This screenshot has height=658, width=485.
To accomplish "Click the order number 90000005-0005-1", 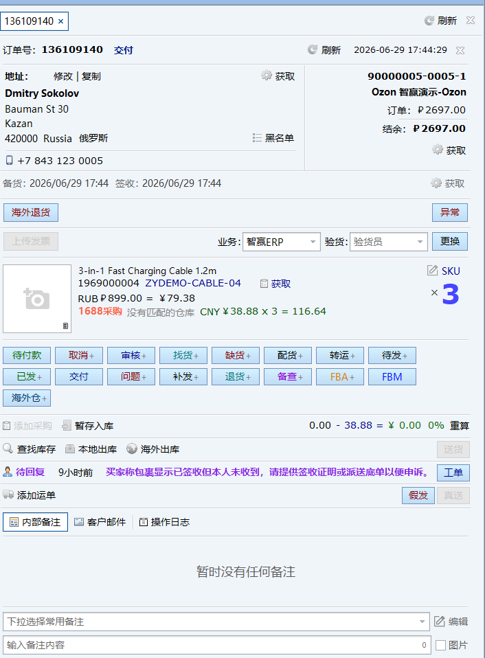I will [416, 76].
